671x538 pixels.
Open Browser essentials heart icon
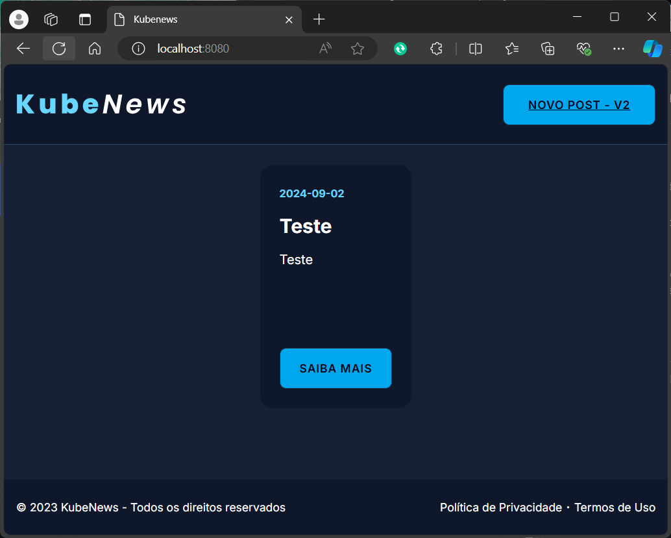(583, 49)
